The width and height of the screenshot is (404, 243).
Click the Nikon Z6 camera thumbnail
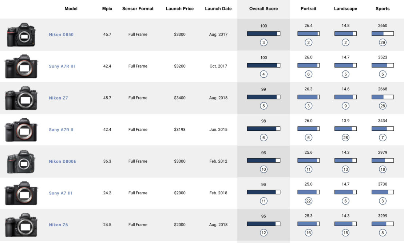click(21, 225)
